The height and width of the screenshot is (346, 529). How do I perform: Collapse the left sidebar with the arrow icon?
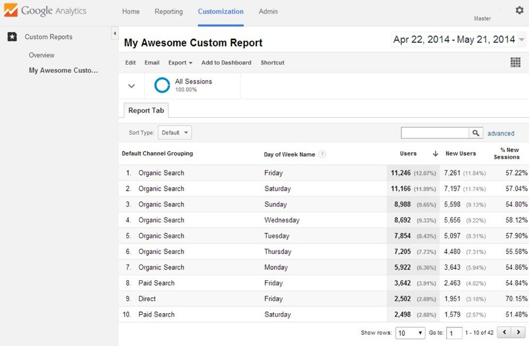point(115,33)
